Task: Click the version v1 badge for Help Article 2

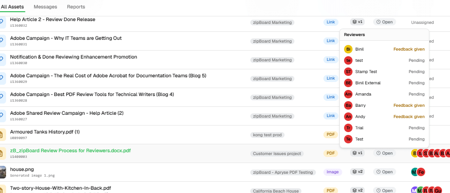Action: coord(357,22)
